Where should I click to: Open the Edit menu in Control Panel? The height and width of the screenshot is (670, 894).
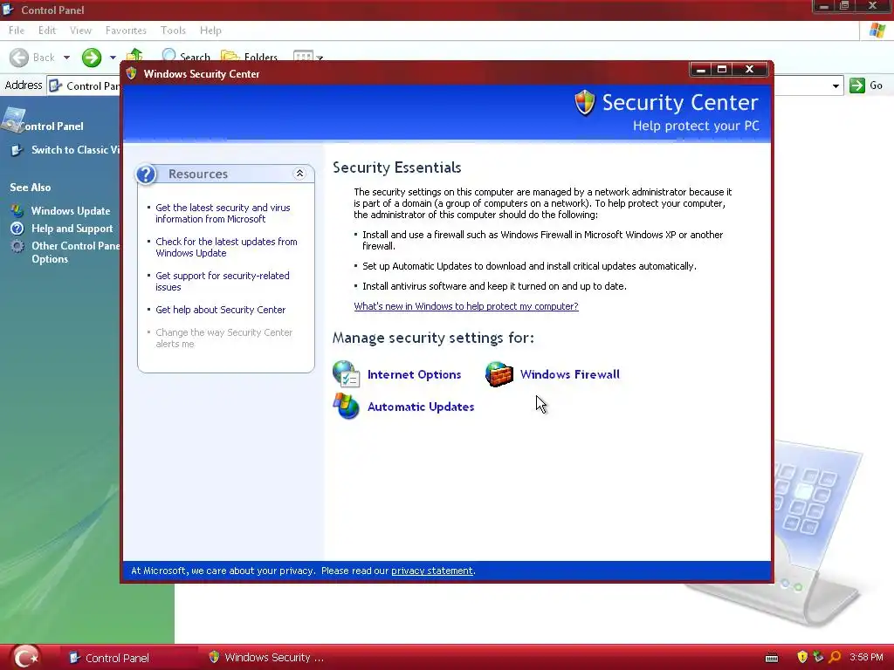pos(47,31)
